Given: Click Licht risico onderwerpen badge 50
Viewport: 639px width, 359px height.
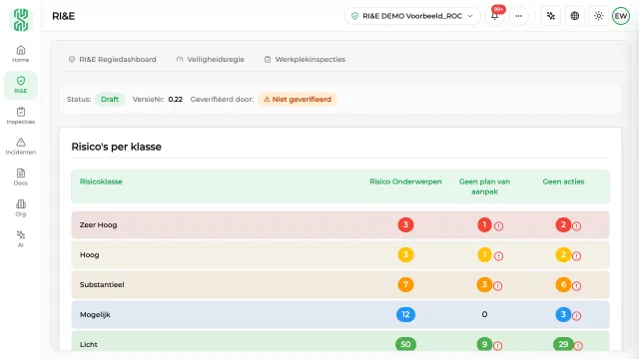Looking at the screenshot, I should [x=405, y=344].
